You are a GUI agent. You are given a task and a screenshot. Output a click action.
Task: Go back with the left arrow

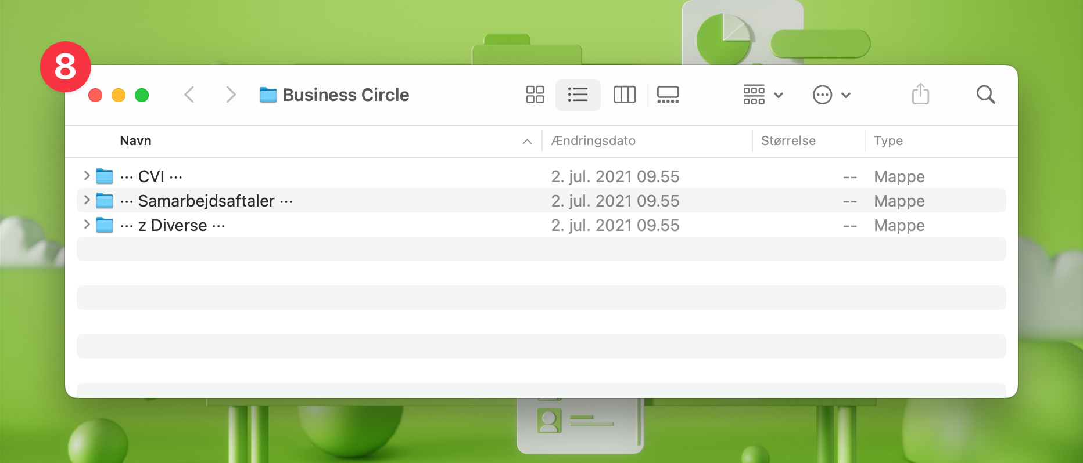(189, 95)
